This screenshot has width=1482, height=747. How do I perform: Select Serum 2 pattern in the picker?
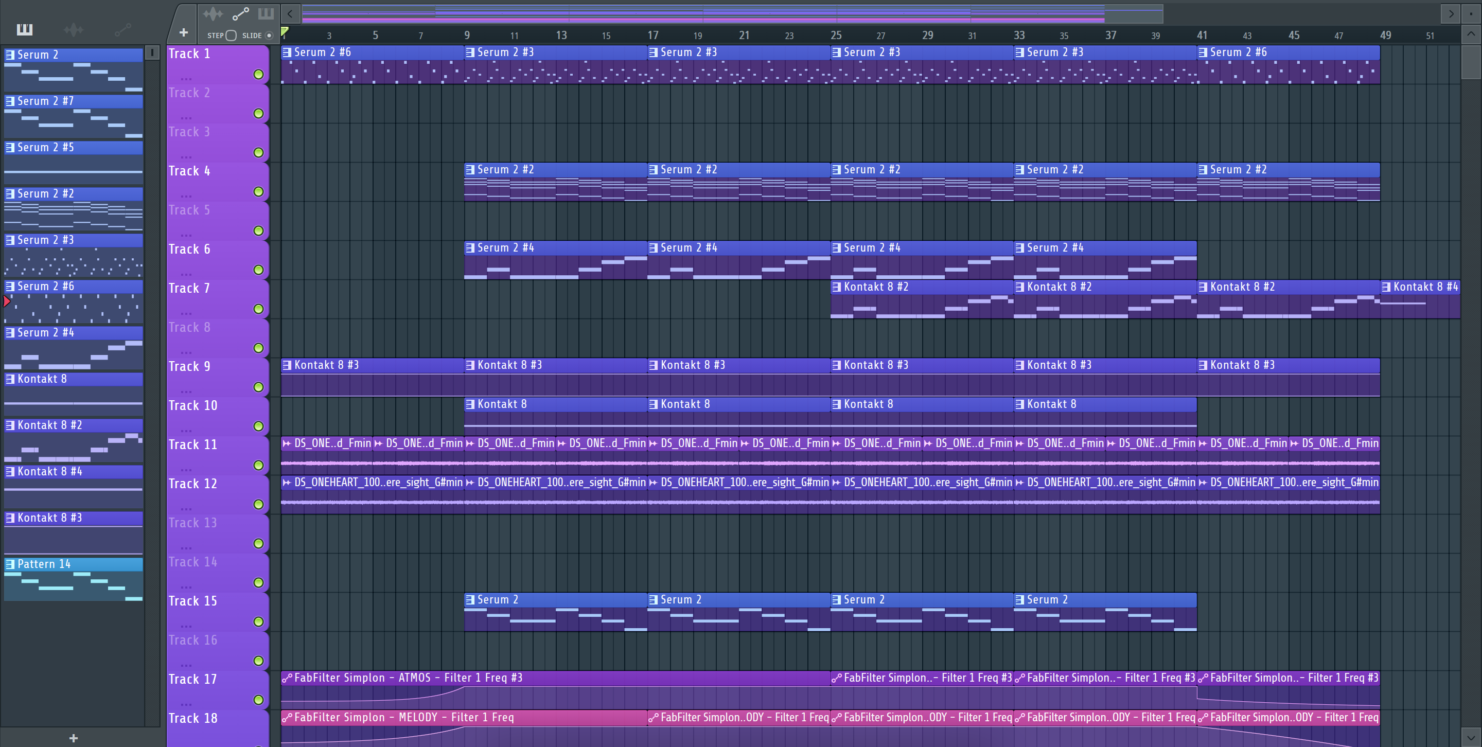coord(74,70)
